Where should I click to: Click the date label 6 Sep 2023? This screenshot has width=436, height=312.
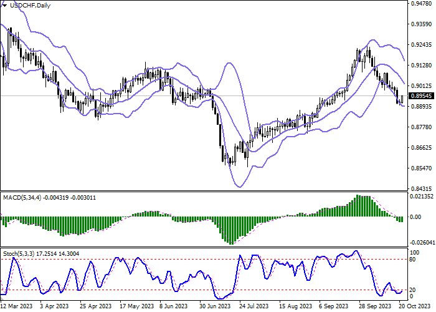333,306
